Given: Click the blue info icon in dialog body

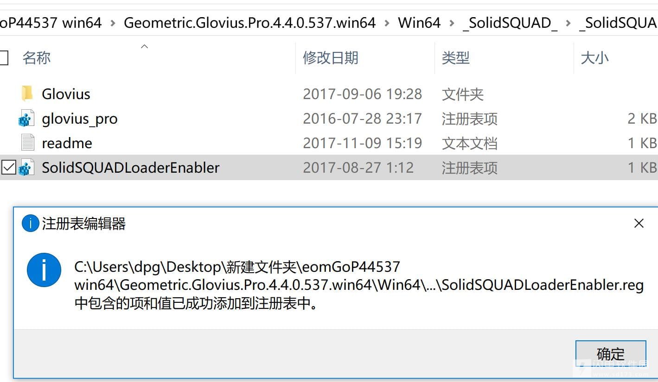Looking at the screenshot, I should point(44,270).
